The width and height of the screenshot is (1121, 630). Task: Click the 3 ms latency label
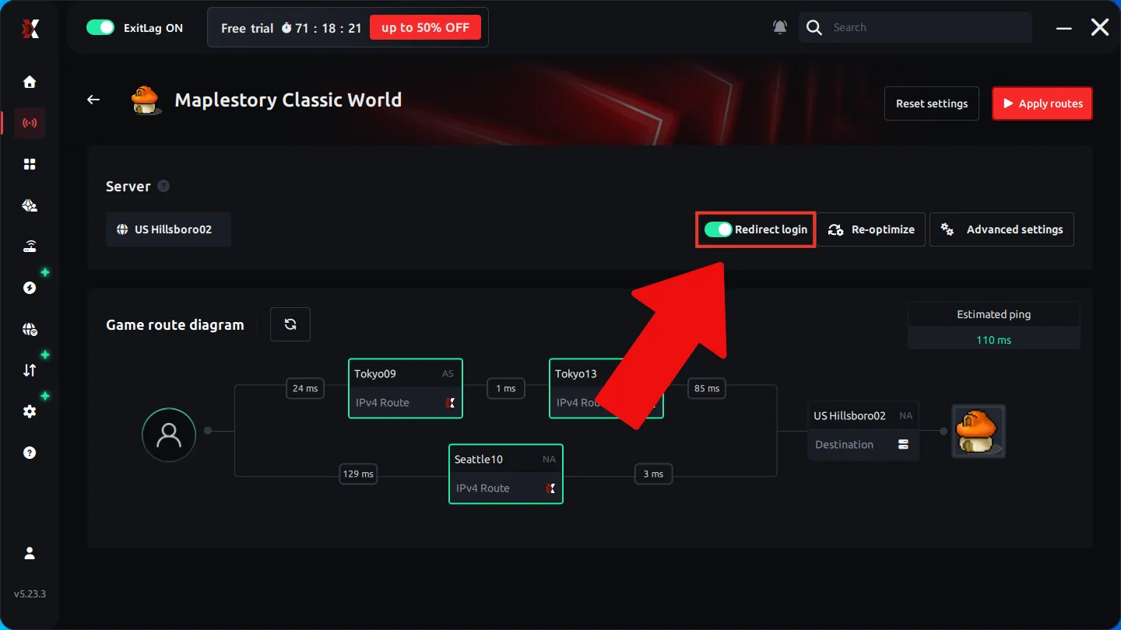pyautogui.click(x=653, y=474)
